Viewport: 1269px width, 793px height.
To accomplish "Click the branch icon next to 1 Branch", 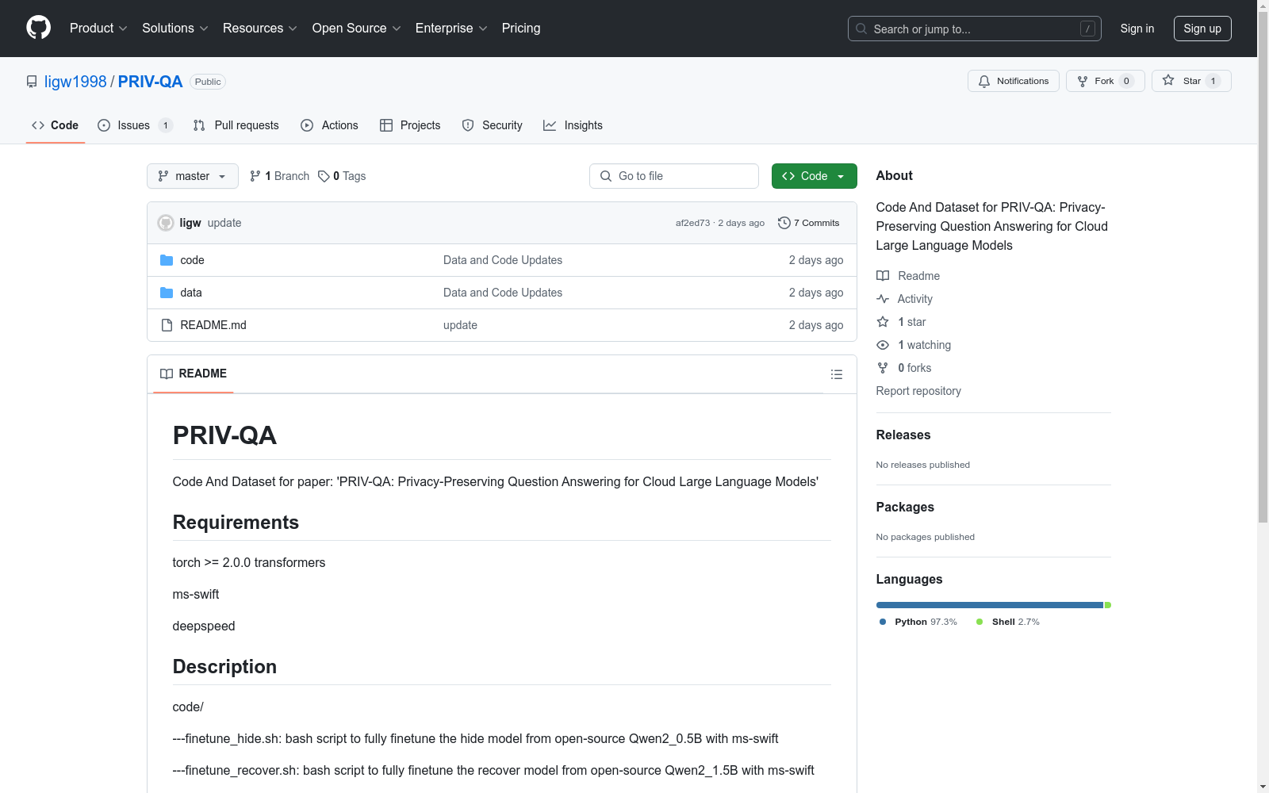I will coord(255,176).
